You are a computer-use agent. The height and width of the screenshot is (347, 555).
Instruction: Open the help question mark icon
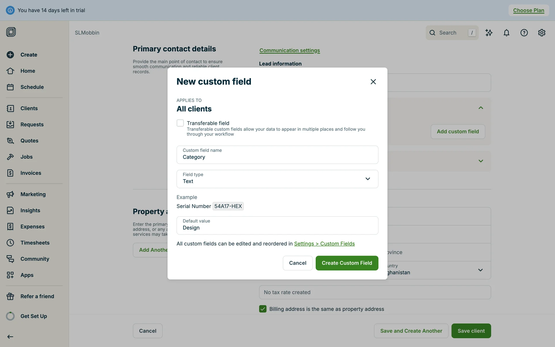pyautogui.click(x=524, y=33)
